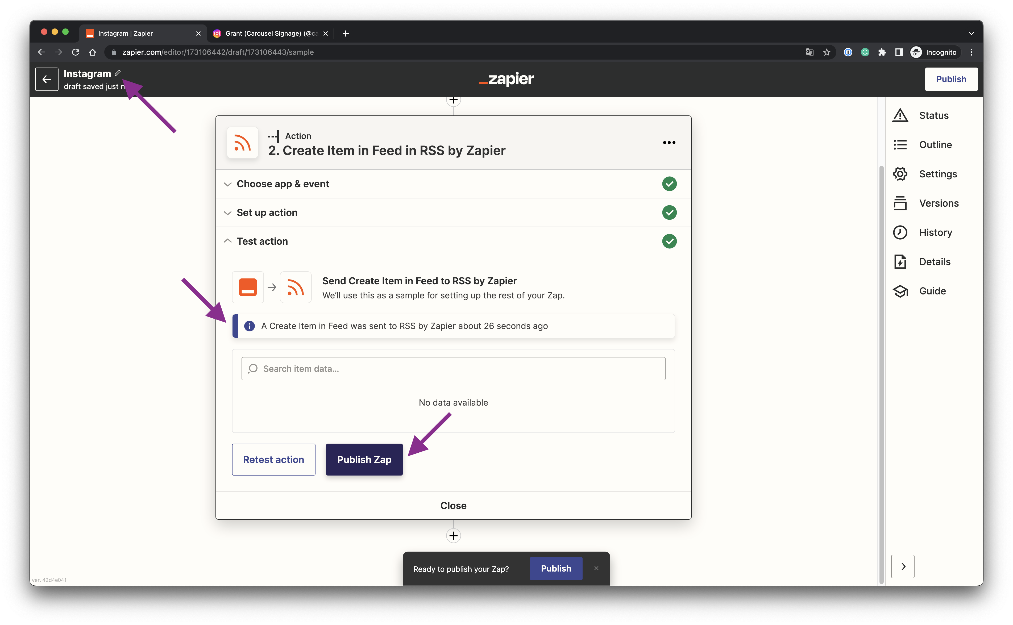Open the History clock icon
Viewport: 1013px width, 625px height.
[900, 232]
